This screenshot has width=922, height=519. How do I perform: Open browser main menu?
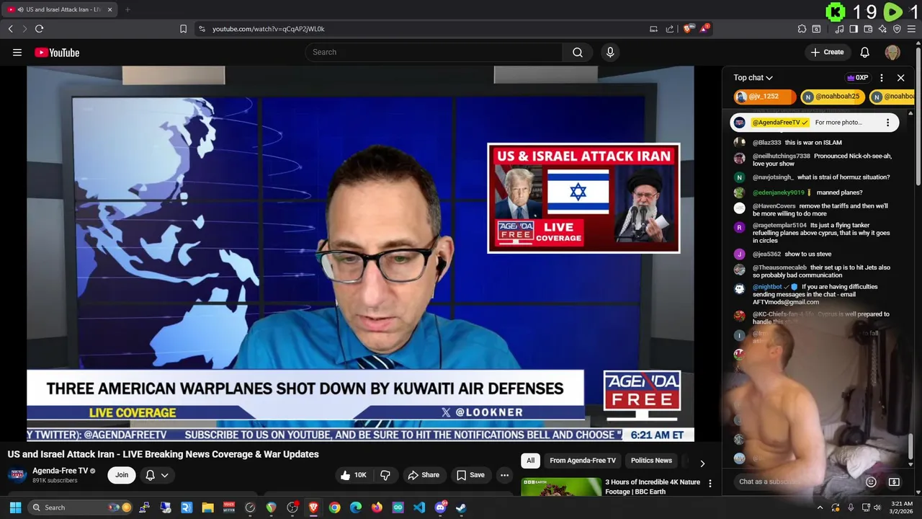tap(912, 29)
